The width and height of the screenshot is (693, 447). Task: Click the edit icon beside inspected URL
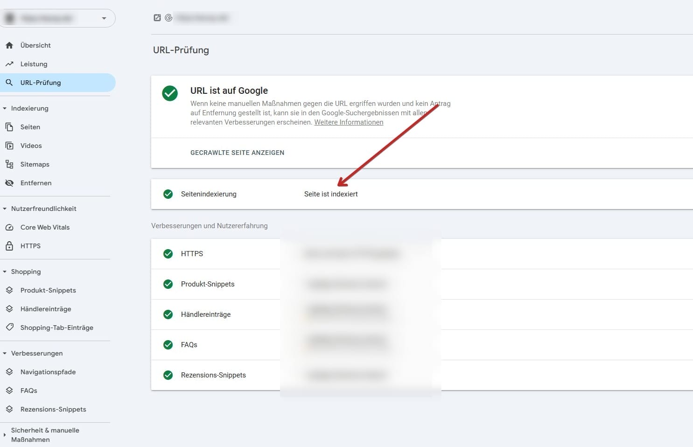pos(157,18)
